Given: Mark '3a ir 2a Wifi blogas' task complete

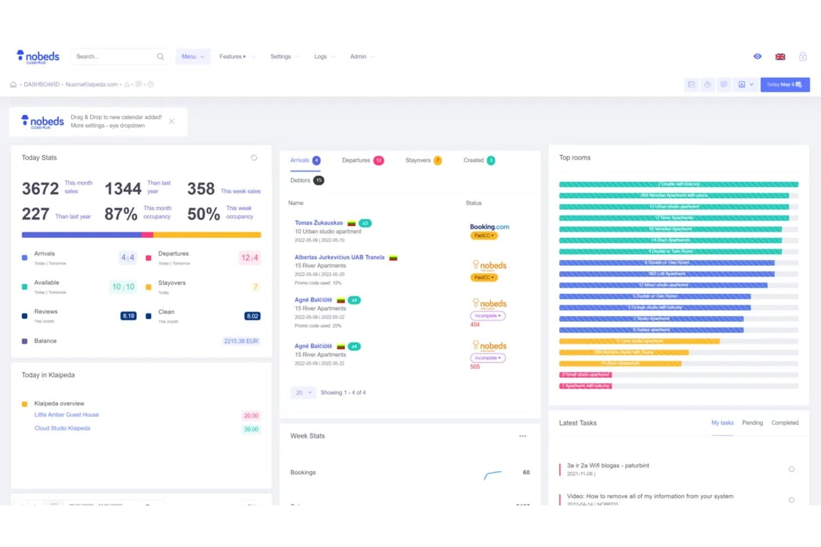Looking at the screenshot, I should point(792,469).
